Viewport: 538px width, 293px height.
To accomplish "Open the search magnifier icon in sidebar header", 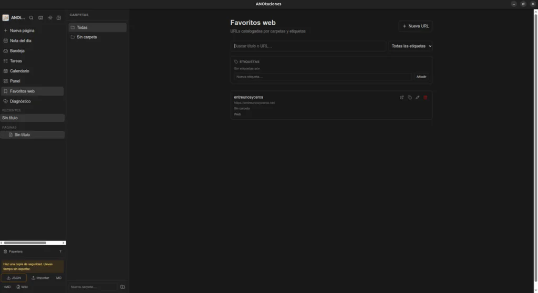I will point(31,18).
